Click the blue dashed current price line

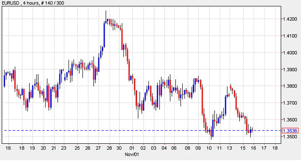pos(142,131)
